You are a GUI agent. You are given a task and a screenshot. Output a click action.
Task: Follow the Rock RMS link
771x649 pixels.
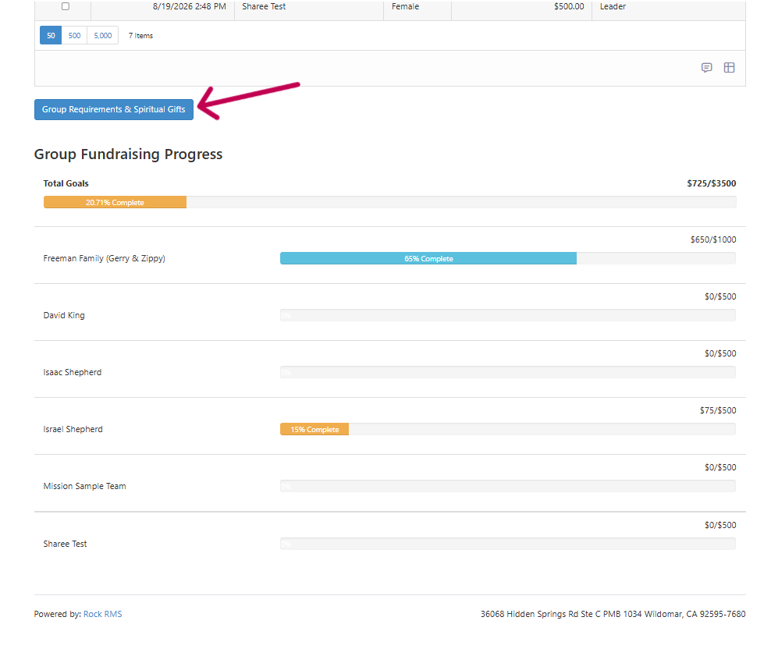(103, 614)
